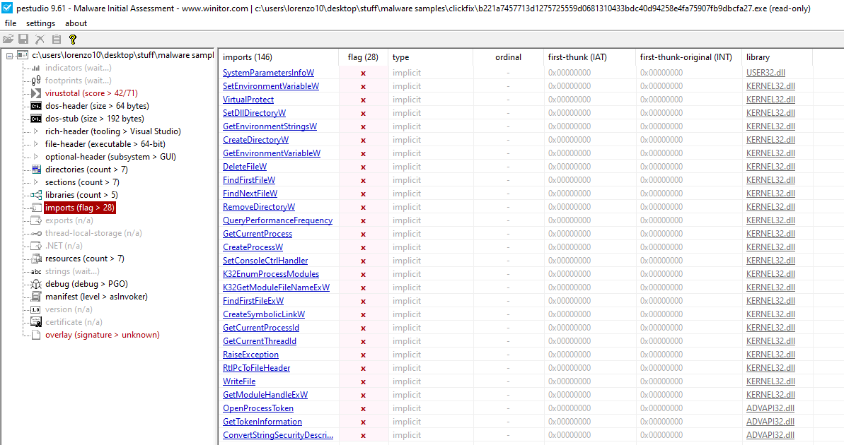Click the pestudio app icon in title bar

tap(7, 8)
